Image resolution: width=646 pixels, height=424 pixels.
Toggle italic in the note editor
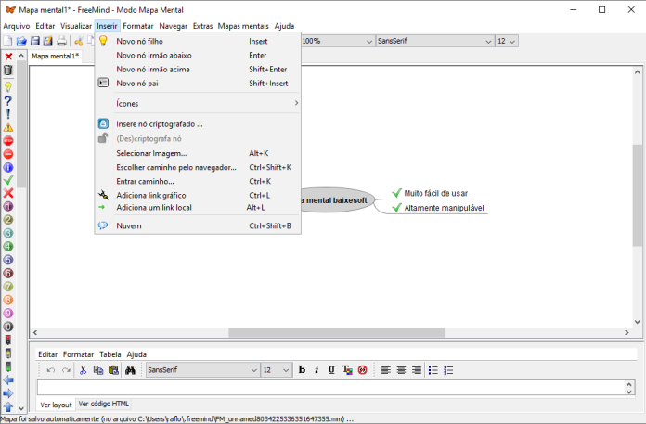(x=317, y=369)
